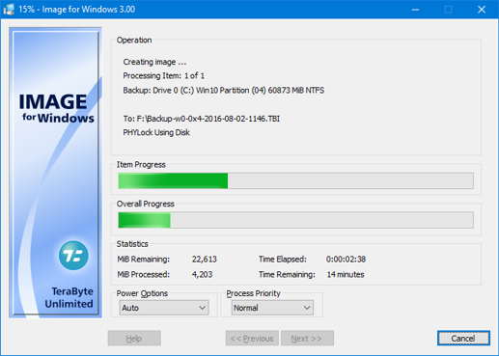This screenshot has width=499, height=356.
Task: Click the Image for Windows title bar icon
Action: click(x=9, y=10)
